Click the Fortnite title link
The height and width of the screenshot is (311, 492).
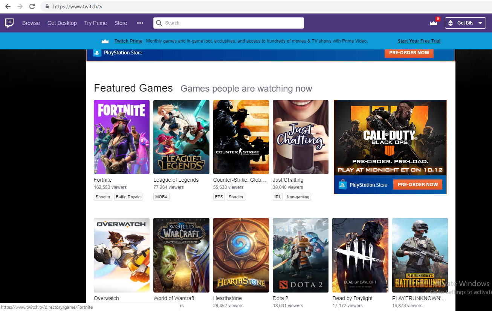tap(103, 180)
